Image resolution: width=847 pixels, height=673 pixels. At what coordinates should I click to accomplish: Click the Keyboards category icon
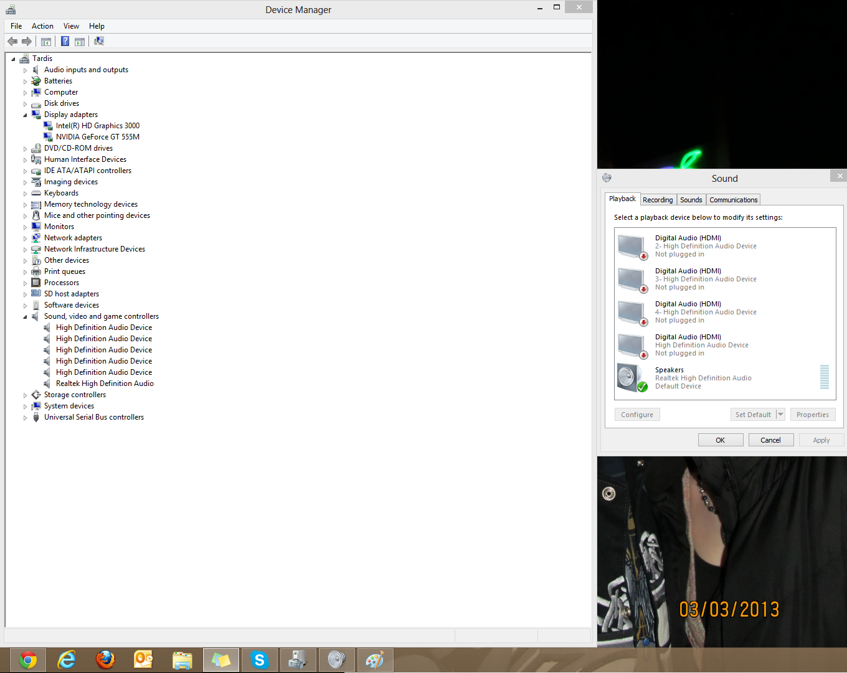tap(36, 193)
